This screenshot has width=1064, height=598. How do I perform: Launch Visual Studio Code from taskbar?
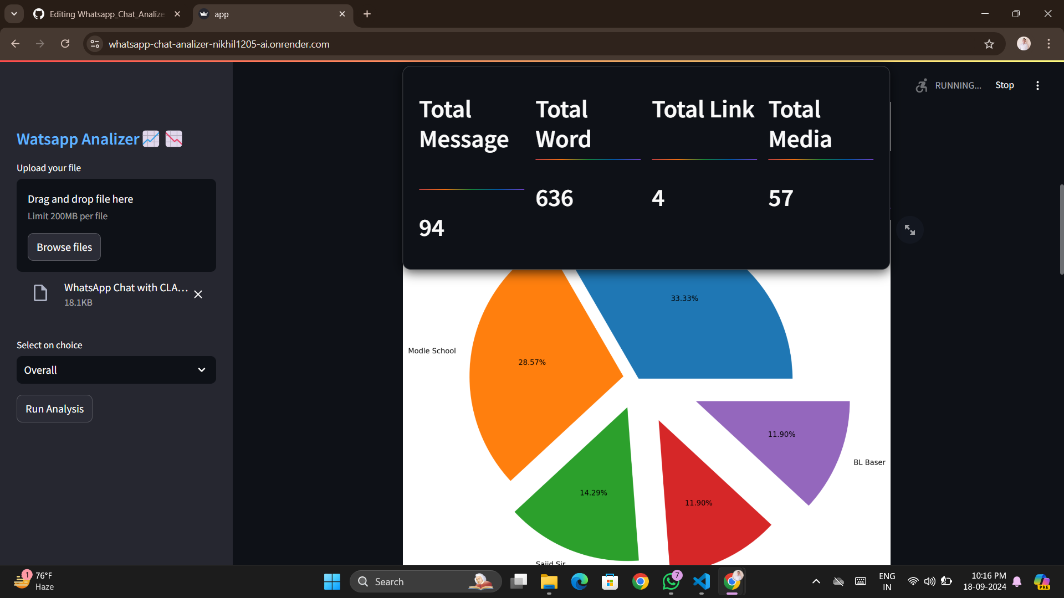(701, 581)
